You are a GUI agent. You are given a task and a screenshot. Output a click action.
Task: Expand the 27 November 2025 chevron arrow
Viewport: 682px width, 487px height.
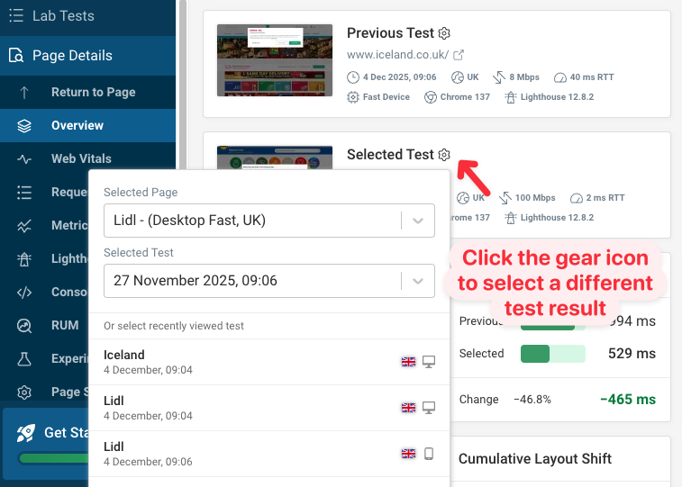pos(418,281)
